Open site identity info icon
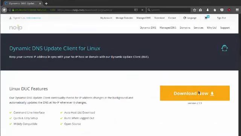Viewport: 241px width, 136px height. [x=10, y=10]
